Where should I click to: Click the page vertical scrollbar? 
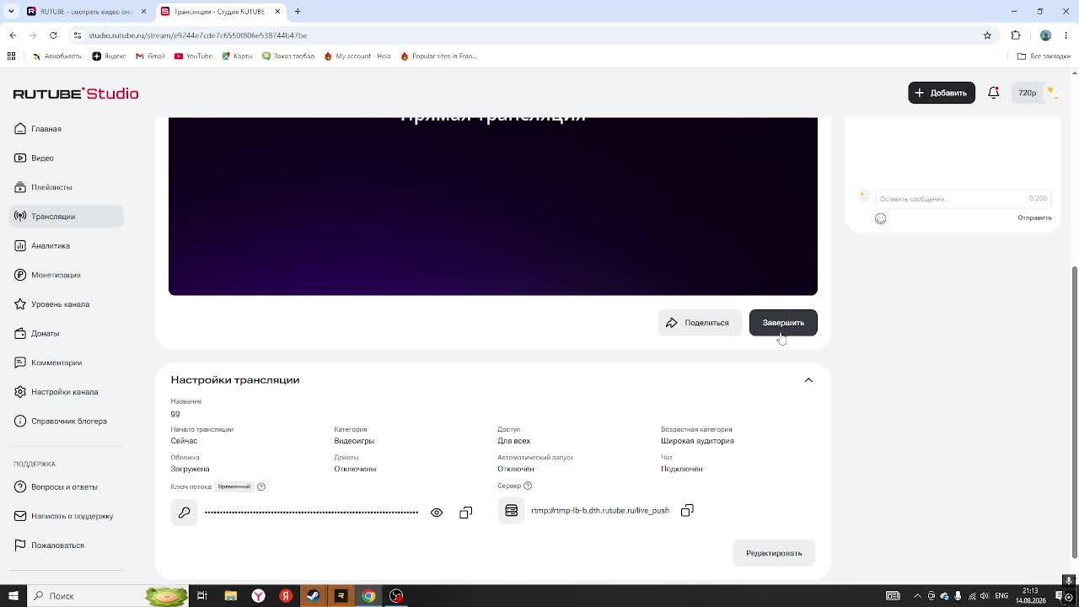point(1074,411)
